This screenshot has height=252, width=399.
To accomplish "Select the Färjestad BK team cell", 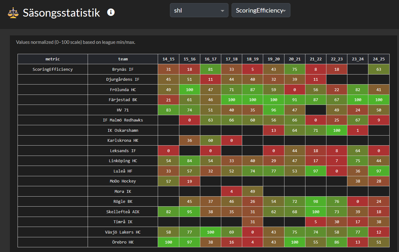I will [123, 100].
